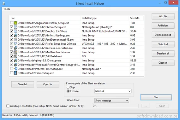Click the Select all button
Image resolution: width=180 pixels, height=120 pixels.
click(x=163, y=44)
